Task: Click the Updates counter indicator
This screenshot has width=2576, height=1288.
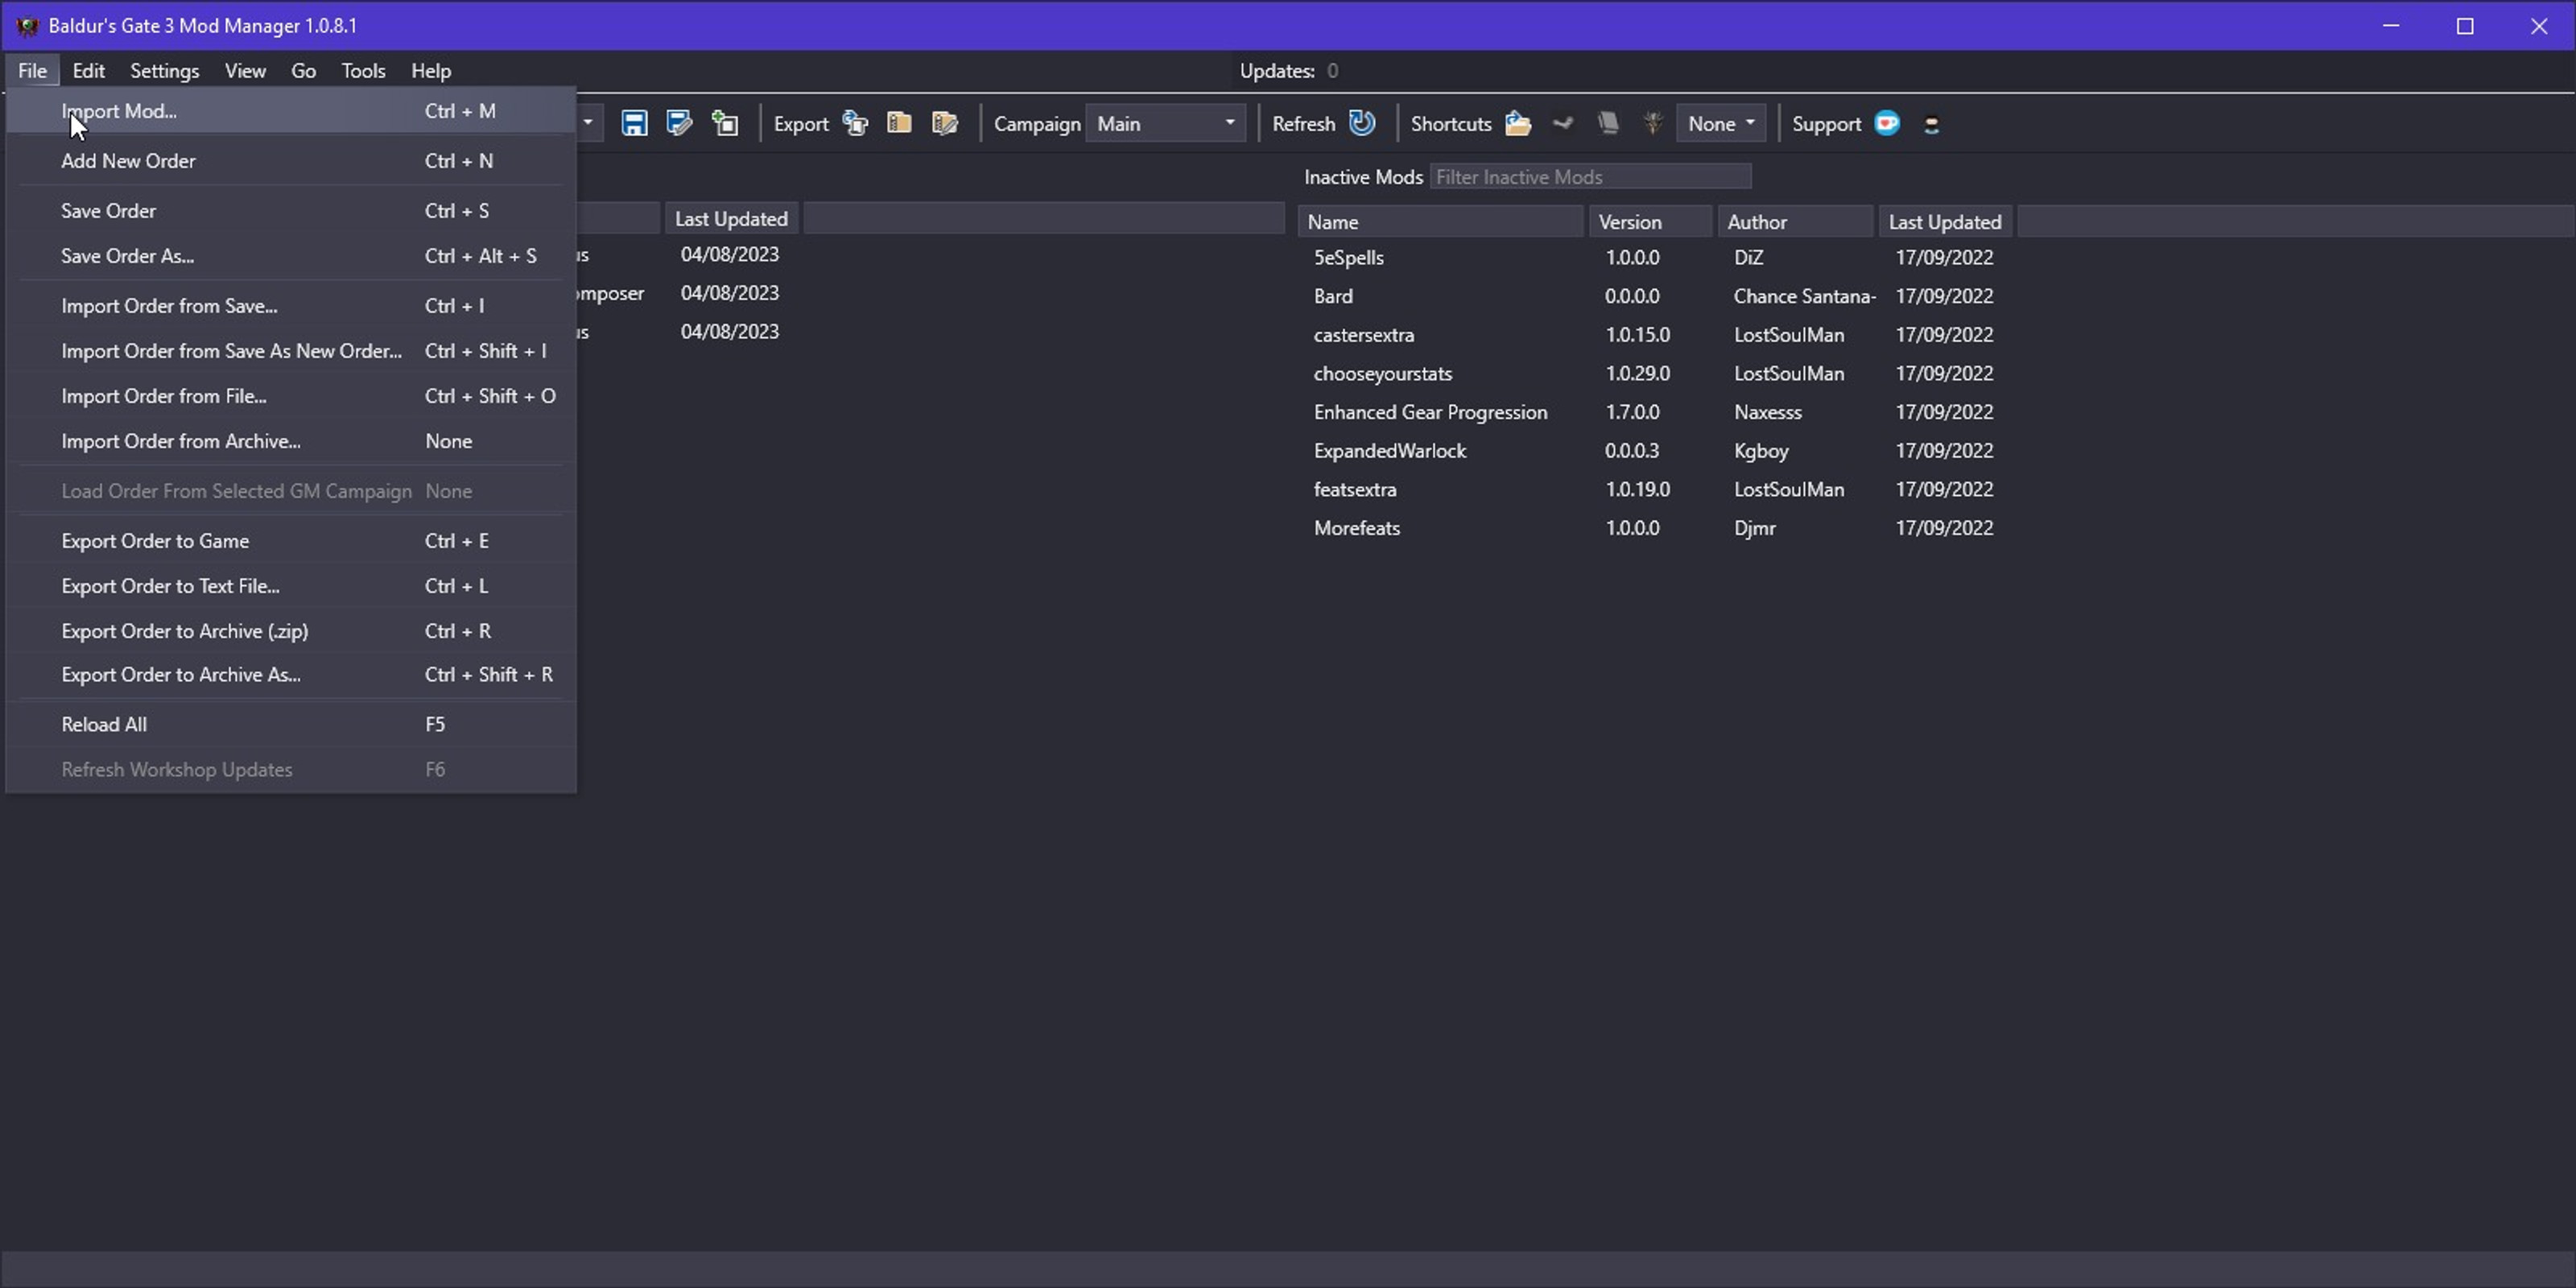Action: tap(1332, 69)
